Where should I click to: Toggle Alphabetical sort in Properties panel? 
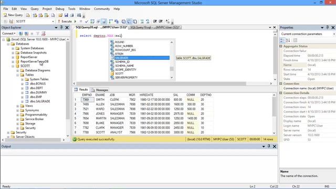point(288,40)
